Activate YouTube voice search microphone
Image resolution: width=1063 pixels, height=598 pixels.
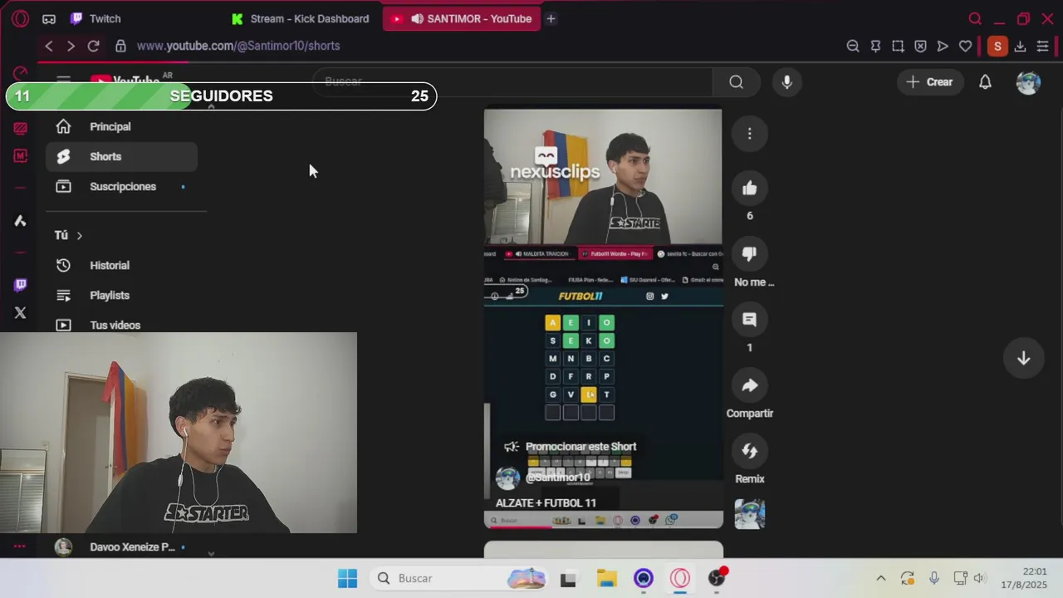[786, 81]
